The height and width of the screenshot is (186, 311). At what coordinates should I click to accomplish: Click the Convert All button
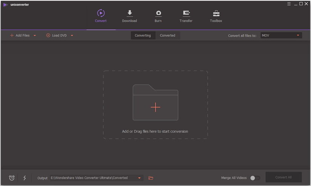coord(283,177)
